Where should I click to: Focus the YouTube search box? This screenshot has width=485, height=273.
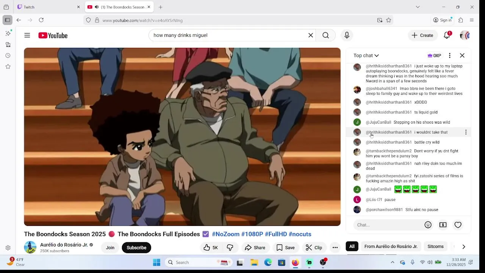click(x=229, y=35)
